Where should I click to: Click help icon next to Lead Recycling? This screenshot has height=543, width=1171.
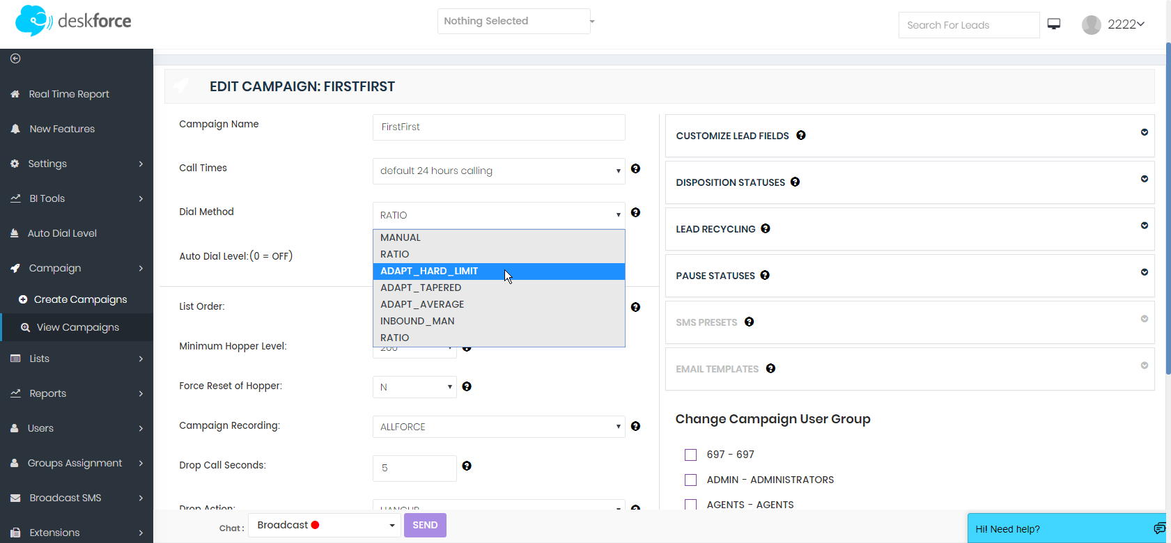pos(766,228)
